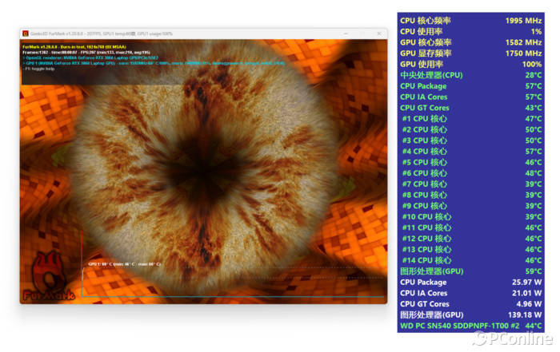This screenshot has height=352, width=560.
Task: Select '#5 CPU 核心' temperature row
Action: [x=470, y=162]
